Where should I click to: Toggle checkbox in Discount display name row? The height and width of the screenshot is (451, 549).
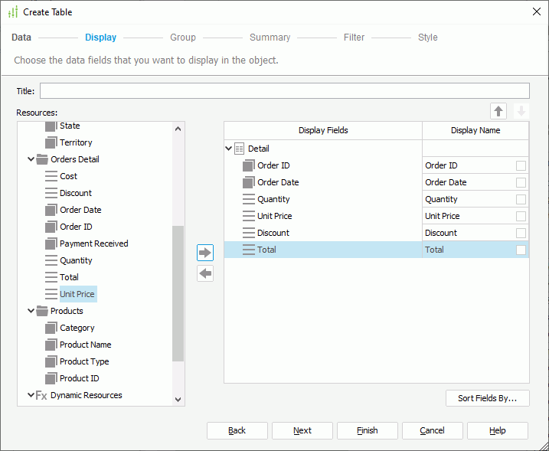pyautogui.click(x=521, y=233)
